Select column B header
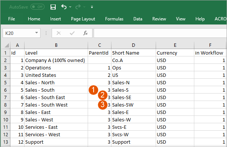Screen dimensions: 227x147 56,45
